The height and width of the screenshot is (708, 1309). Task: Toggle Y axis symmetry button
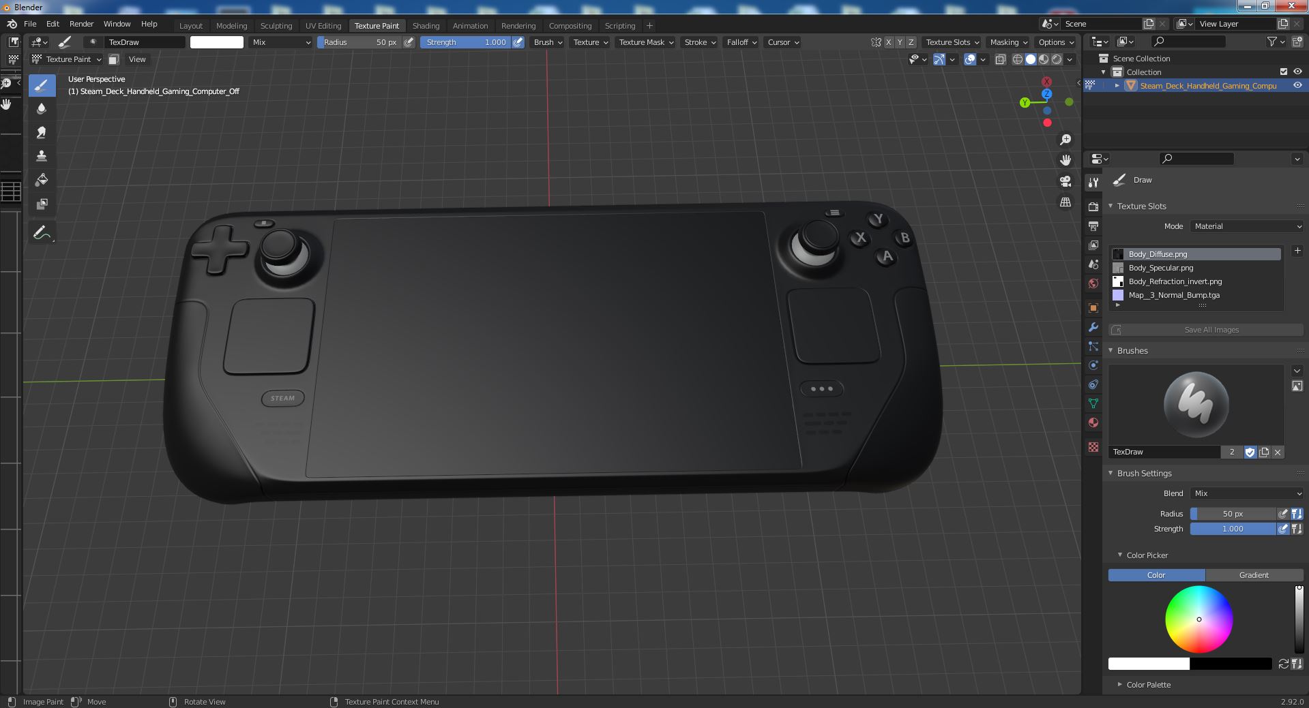[900, 42]
